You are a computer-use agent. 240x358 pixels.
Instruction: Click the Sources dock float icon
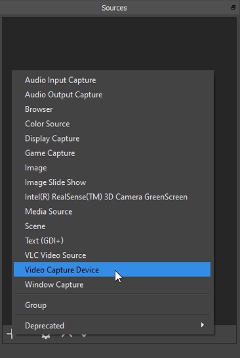[233, 7]
